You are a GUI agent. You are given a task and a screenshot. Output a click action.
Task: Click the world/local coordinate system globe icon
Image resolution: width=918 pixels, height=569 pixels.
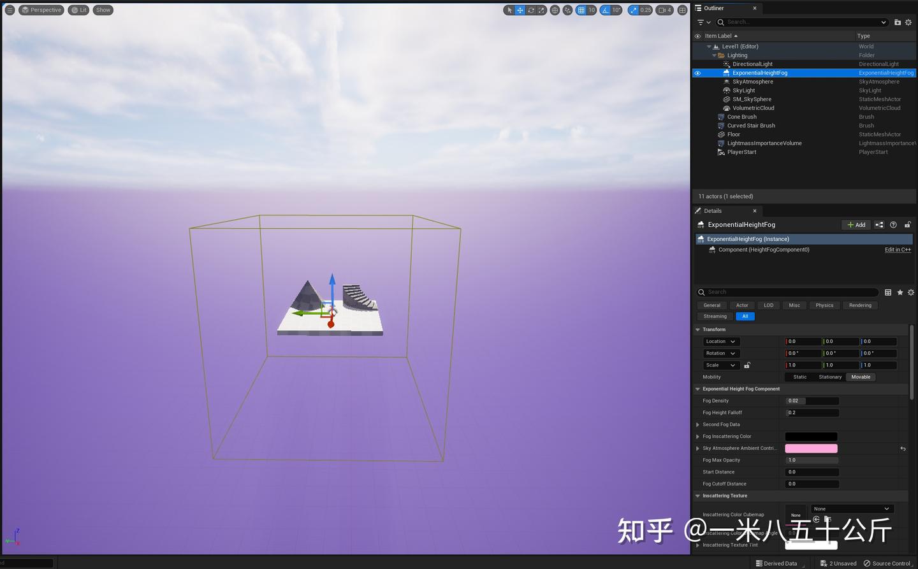[555, 10]
